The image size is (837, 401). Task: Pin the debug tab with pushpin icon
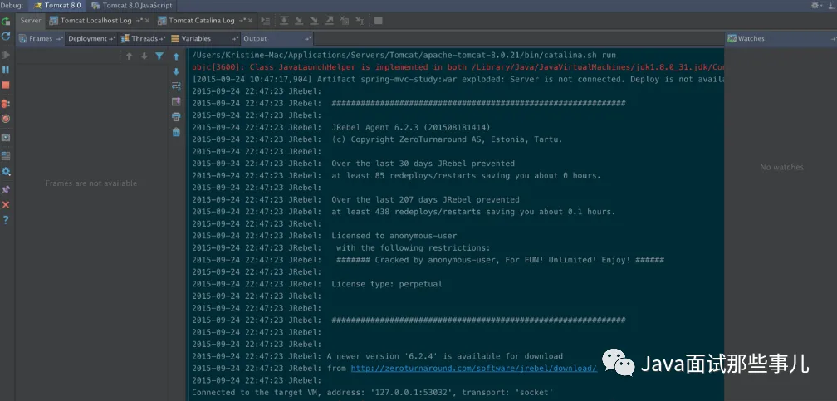[6, 189]
